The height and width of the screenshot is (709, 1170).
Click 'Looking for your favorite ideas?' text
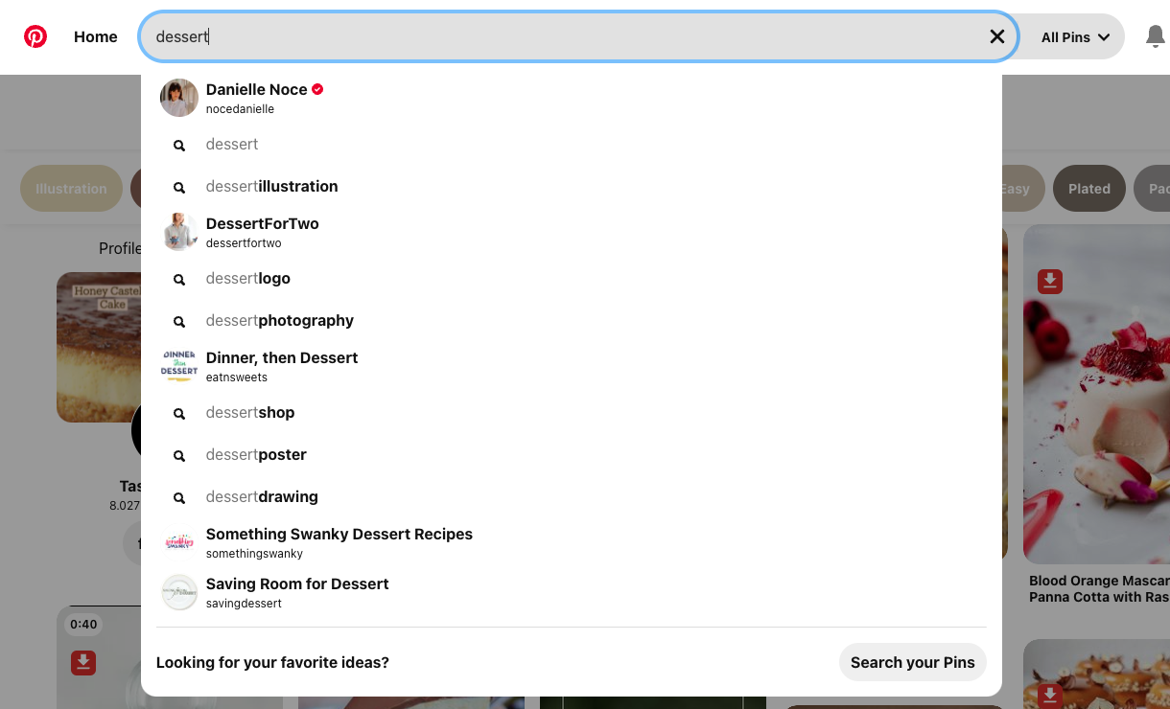pos(272,662)
